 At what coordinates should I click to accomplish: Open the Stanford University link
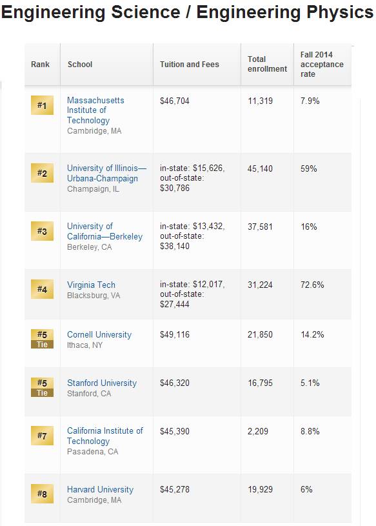(x=102, y=383)
